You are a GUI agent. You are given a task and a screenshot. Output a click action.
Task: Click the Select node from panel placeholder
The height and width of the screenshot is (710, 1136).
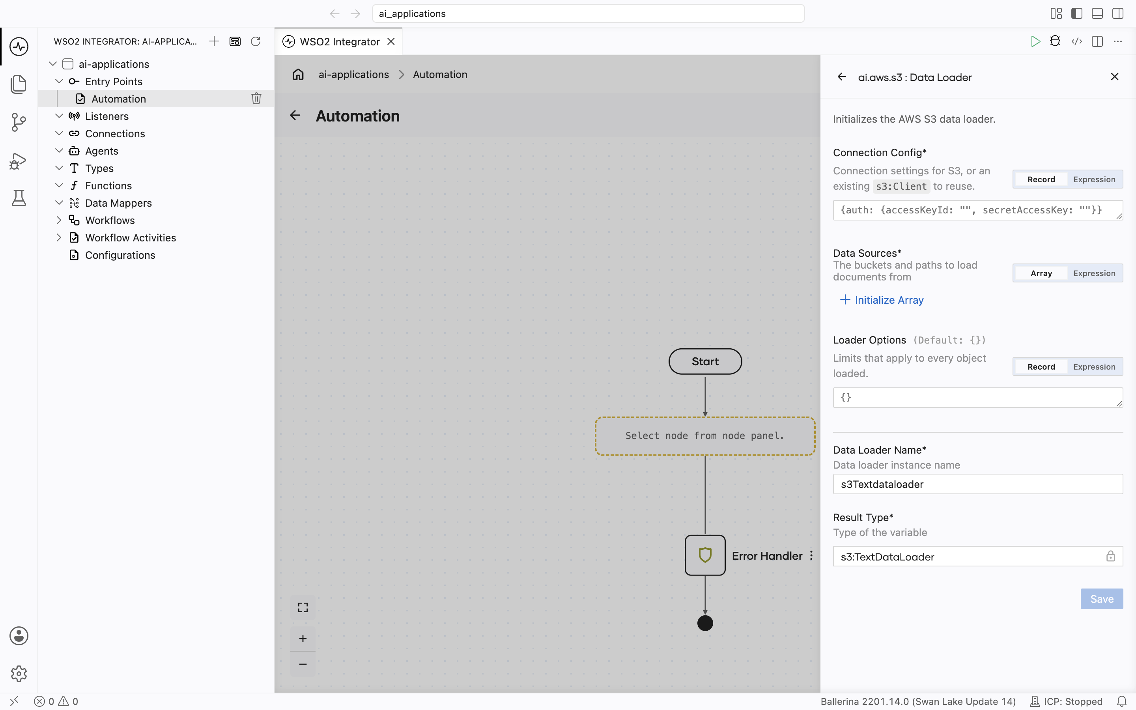705,436
